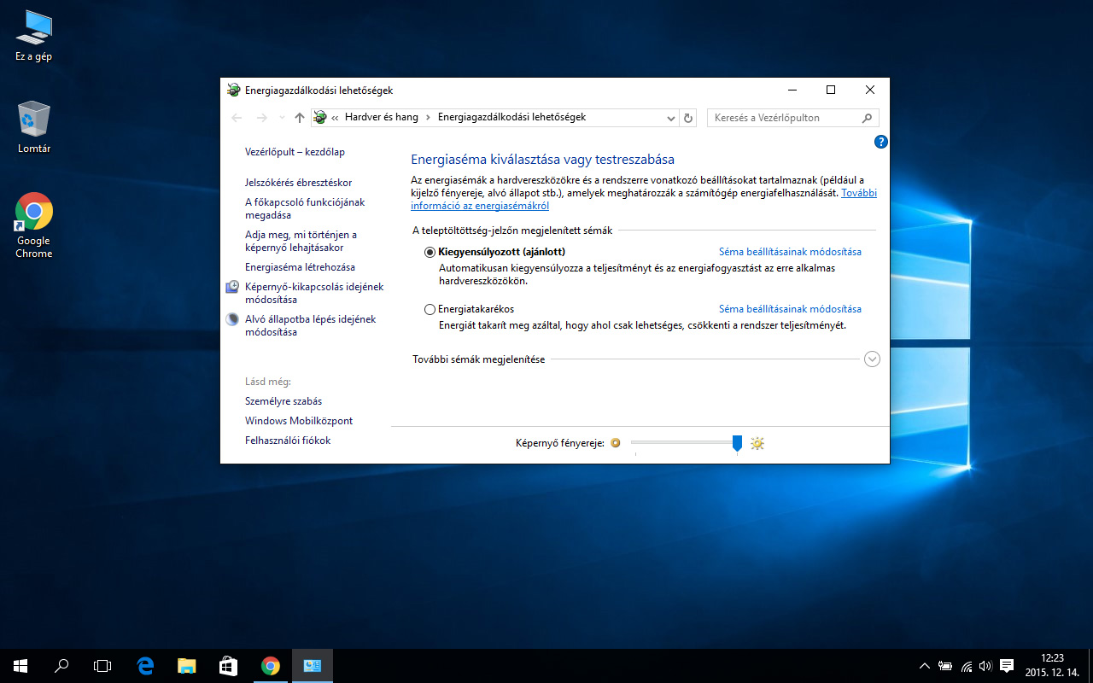Show hidden system tray icons chevron
Image resolution: width=1093 pixels, height=683 pixels.
(924, 666)
